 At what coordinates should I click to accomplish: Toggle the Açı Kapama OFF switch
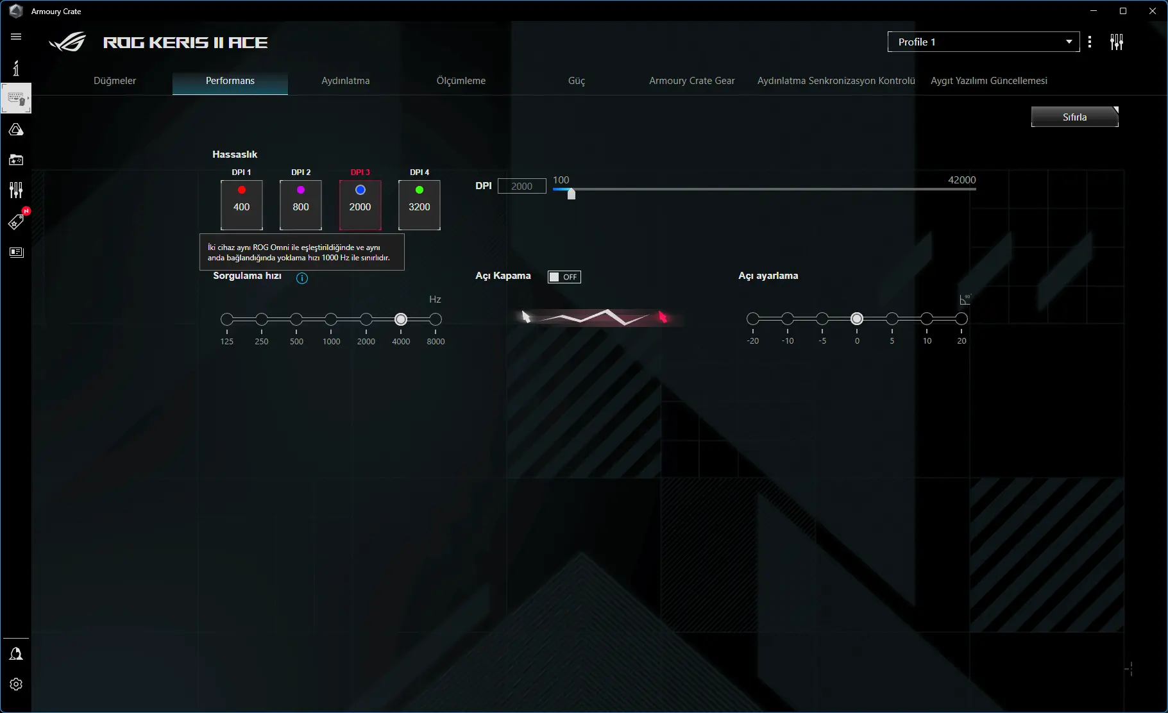click(x=564, y=277)
